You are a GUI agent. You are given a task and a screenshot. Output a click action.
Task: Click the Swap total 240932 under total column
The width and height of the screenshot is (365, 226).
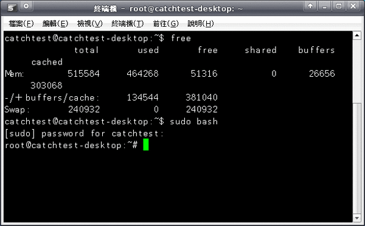pos(84,109)
